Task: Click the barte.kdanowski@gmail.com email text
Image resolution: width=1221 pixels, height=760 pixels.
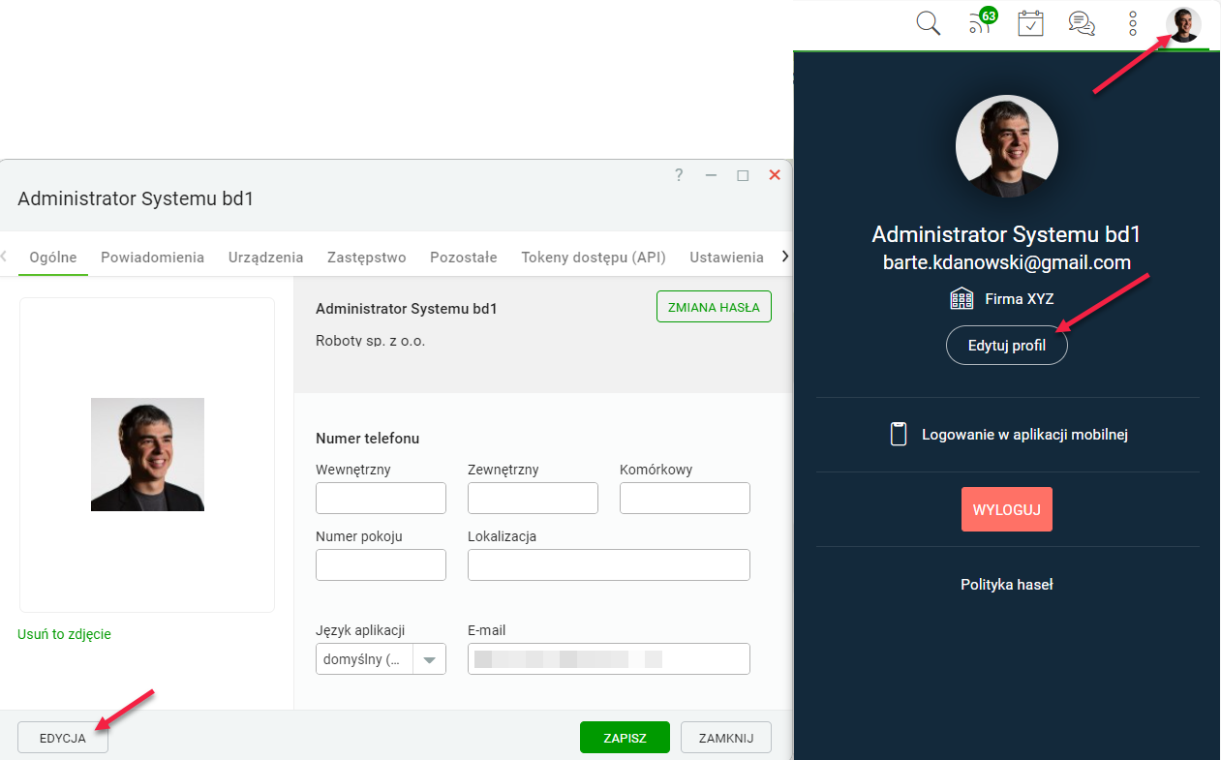Action: [x=1007, y=262]
